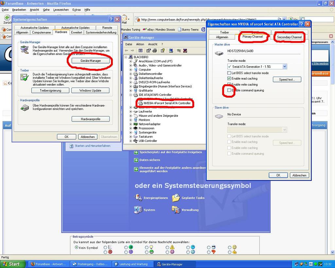Image resolution: width=335 pixels, height=268 pixels.
Task: Open Verwaltung control panel icon
Action: 176,210
